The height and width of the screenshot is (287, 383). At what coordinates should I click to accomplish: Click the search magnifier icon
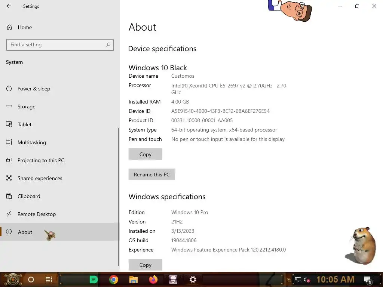tap(108, 45)
